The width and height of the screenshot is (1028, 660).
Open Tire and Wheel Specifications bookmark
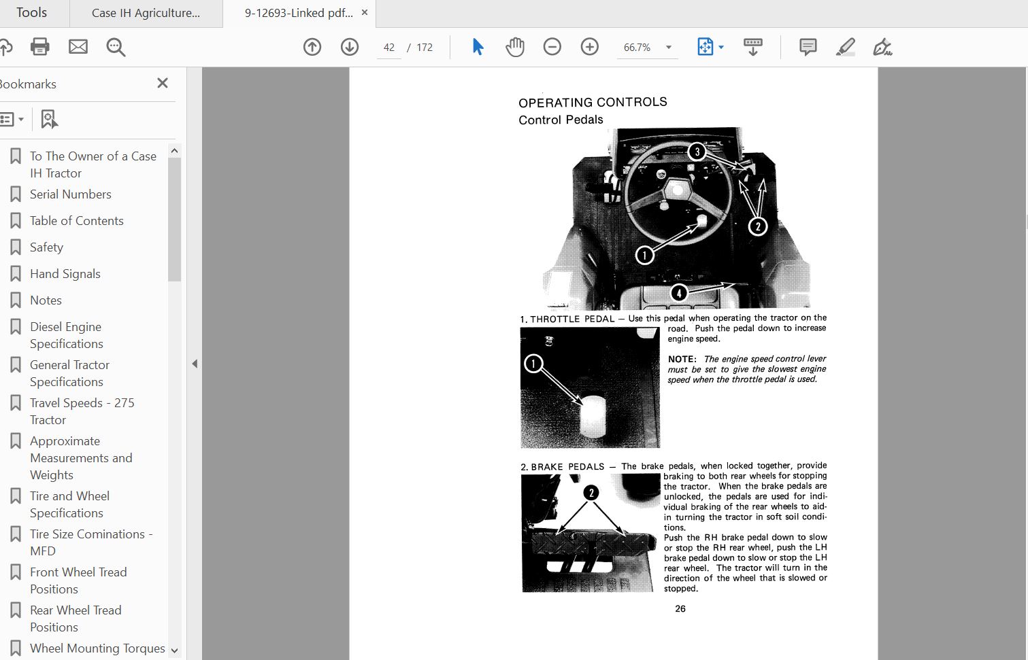click(x=69, y=504)
